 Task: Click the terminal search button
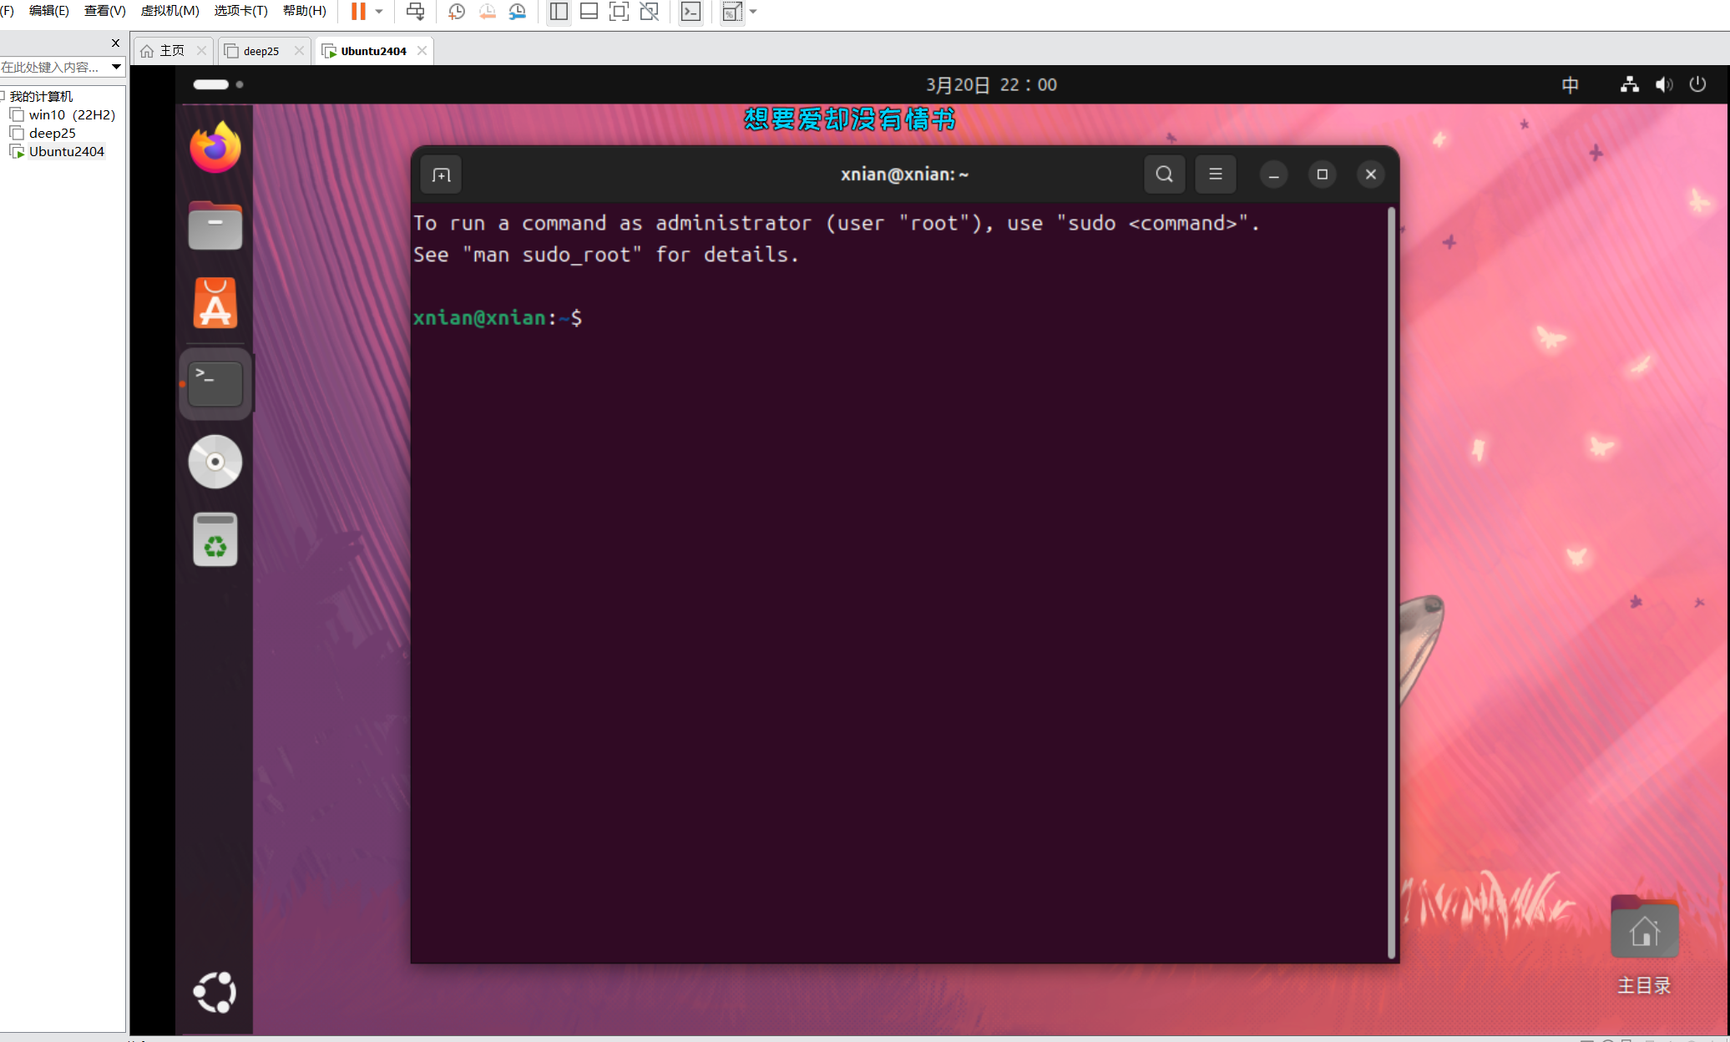pyautogui.click(x=1164, y=175)
